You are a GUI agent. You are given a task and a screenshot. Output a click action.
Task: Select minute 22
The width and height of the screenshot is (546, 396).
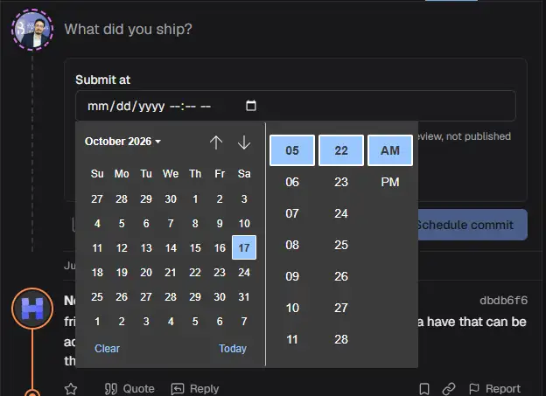coord(341,150)
